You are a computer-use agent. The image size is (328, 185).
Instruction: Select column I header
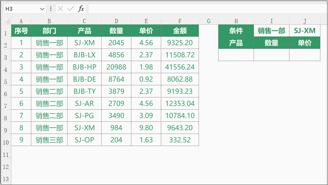(272, 21)
